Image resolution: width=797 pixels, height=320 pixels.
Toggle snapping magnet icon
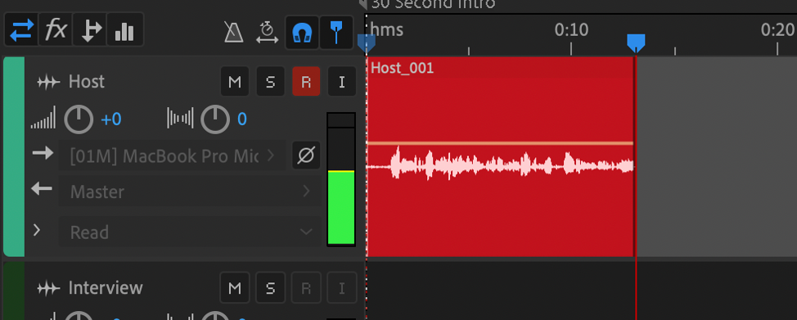[302, 33]
